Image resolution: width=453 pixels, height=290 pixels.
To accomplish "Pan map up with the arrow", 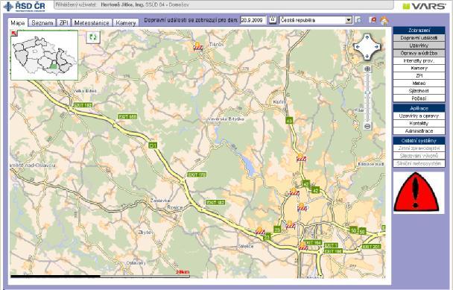I will [x=367, y=37].
